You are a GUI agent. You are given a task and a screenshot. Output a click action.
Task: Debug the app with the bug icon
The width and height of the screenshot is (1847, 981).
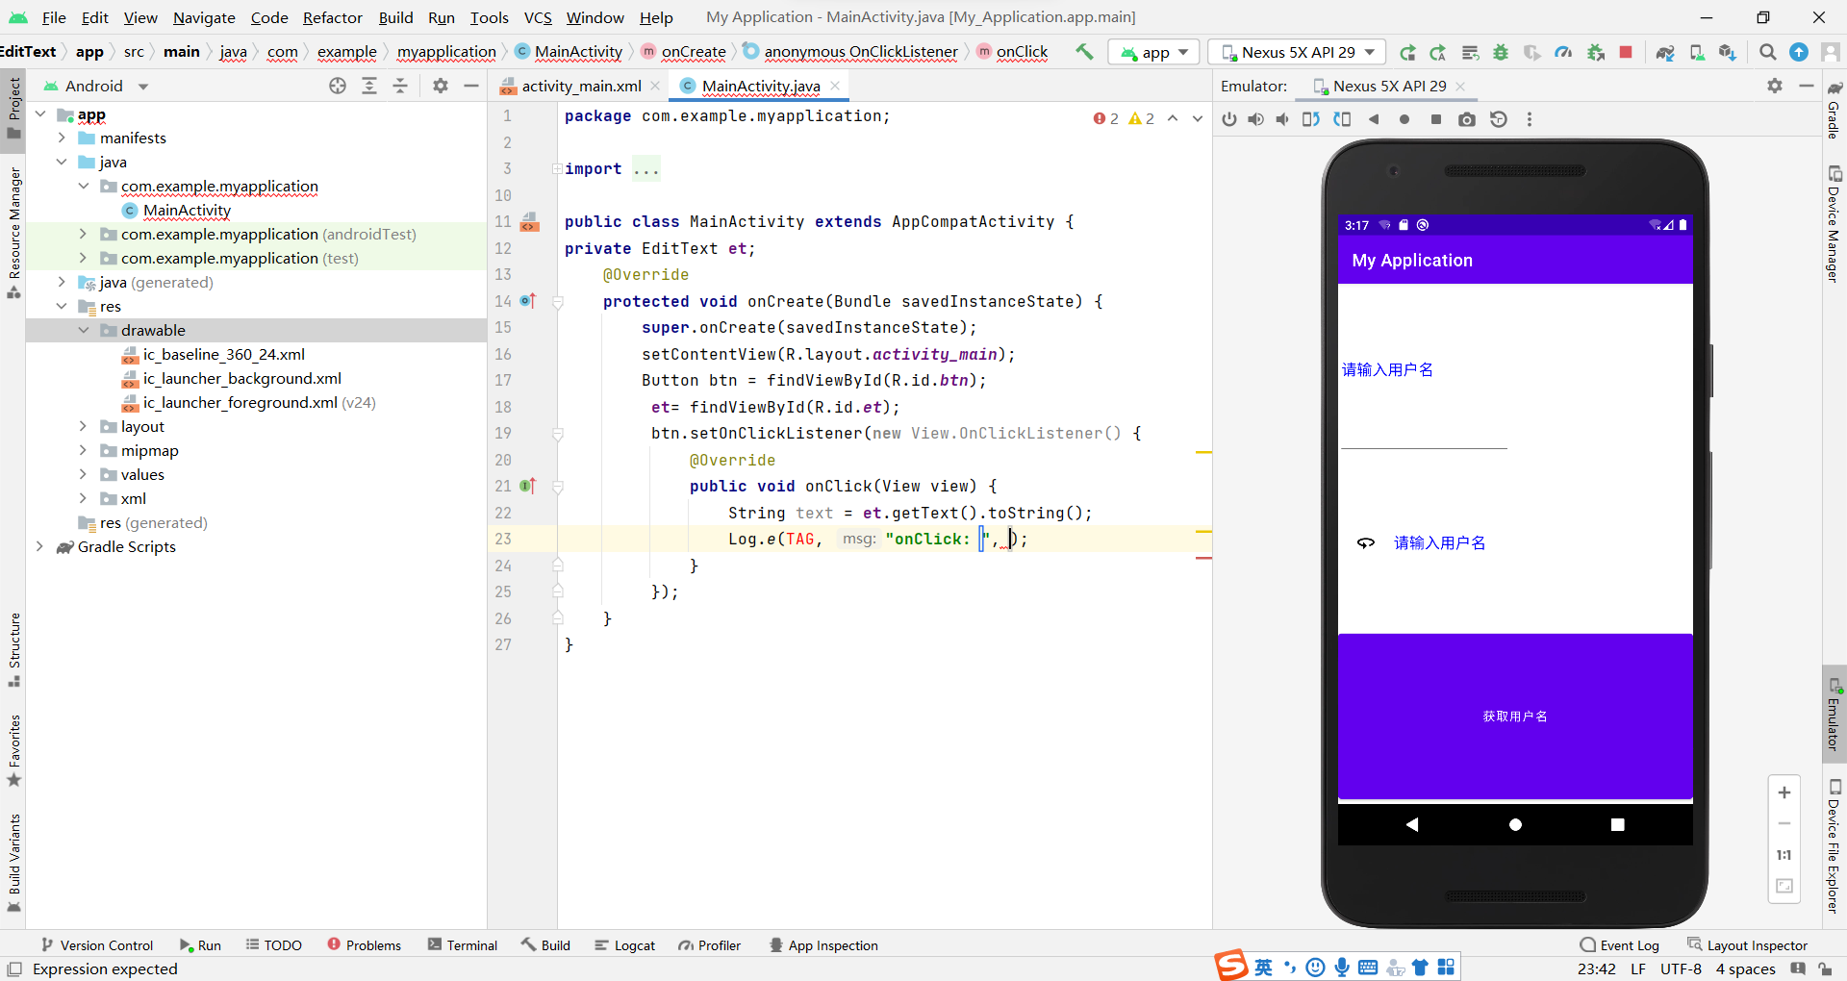1502,52
